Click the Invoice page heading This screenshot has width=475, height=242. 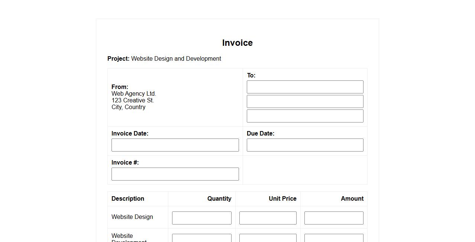click(x=237, y=43)
